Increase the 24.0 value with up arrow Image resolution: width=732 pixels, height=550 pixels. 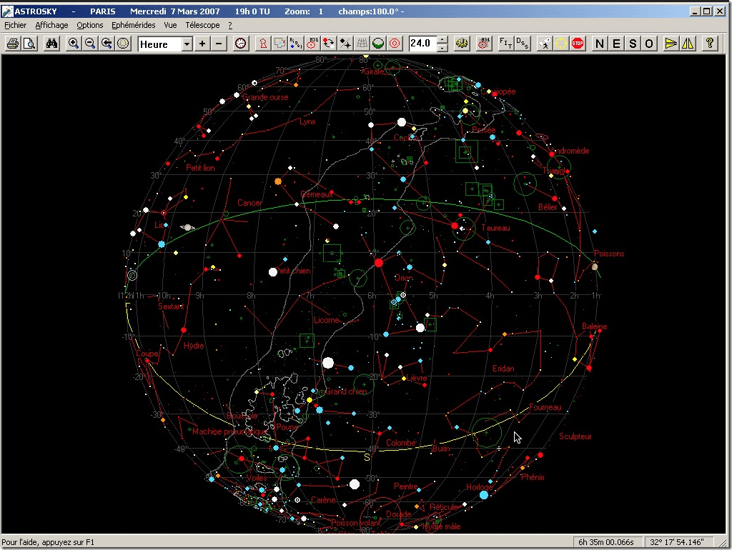click(442, 40)
